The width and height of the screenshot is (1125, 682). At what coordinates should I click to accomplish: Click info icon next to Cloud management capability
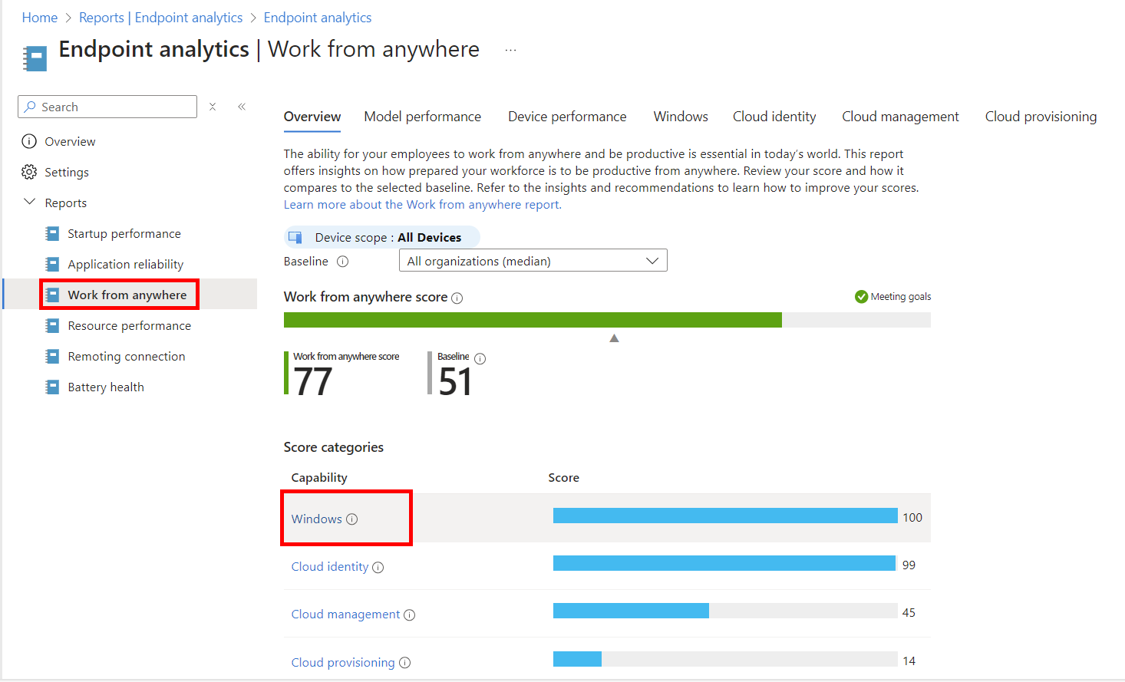pyautogui.click(x=410, y=615)
